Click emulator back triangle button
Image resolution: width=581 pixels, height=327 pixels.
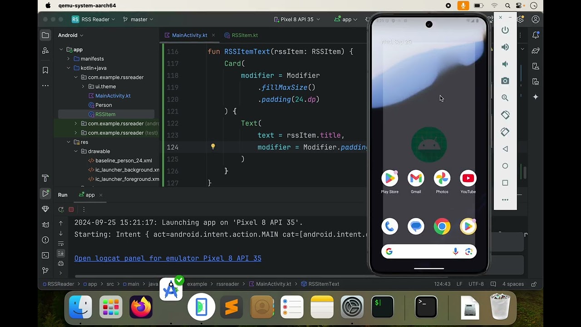point(505,149)
